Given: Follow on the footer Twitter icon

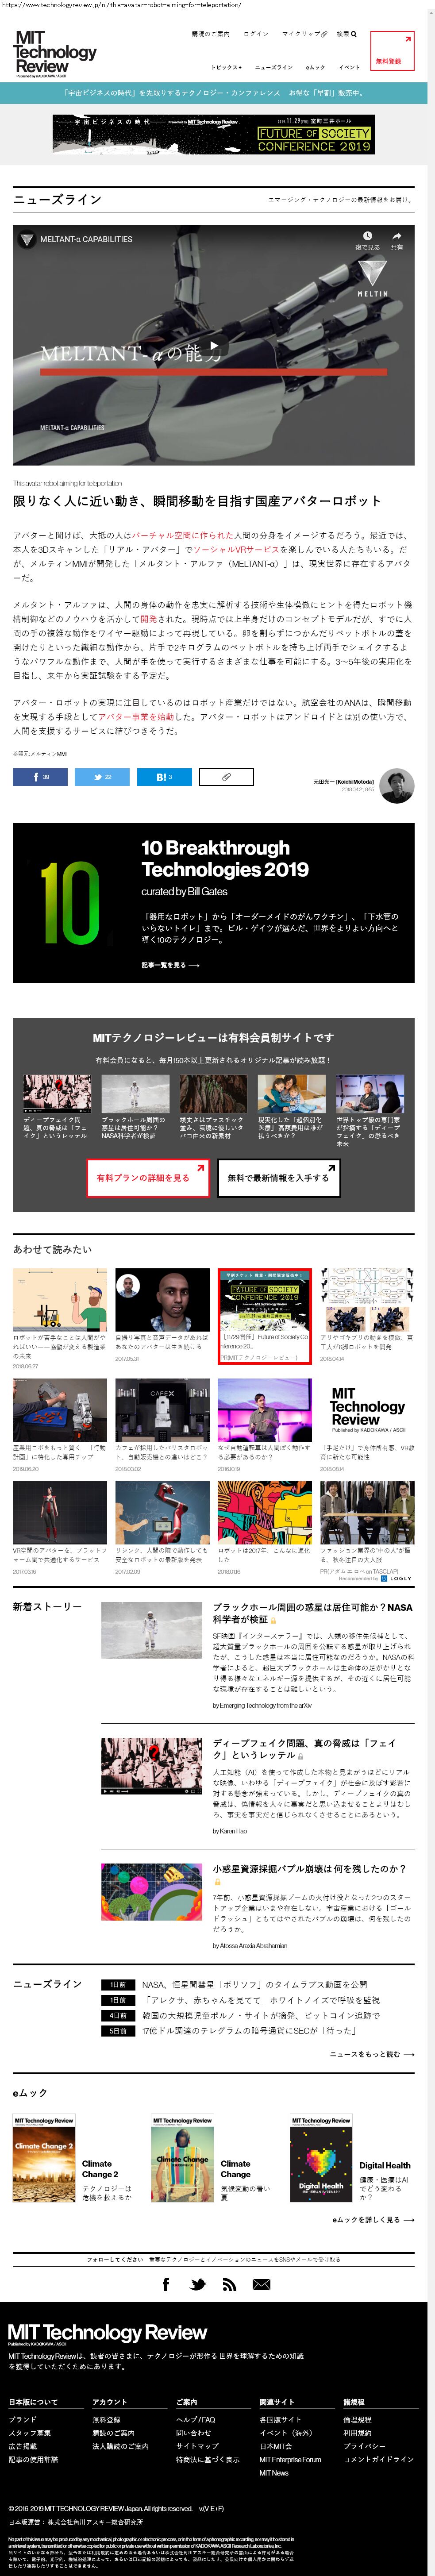Looking at the screenshot, I should 198,2284.
